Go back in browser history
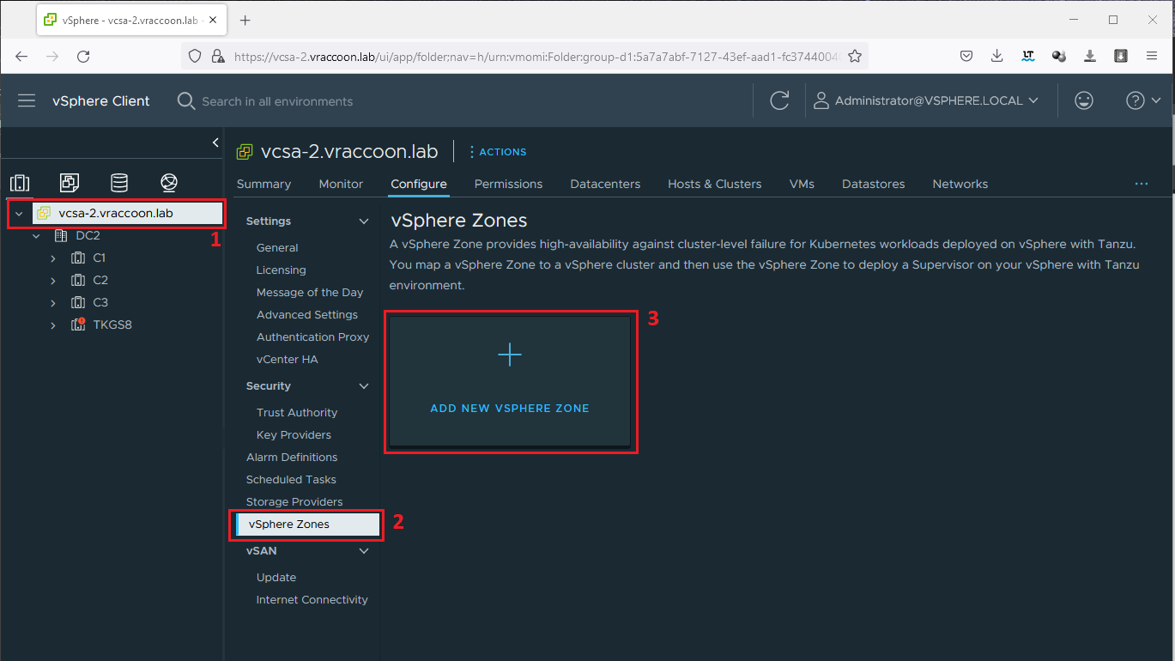This screenshot has width=1175, height=661. coord(21,56)
